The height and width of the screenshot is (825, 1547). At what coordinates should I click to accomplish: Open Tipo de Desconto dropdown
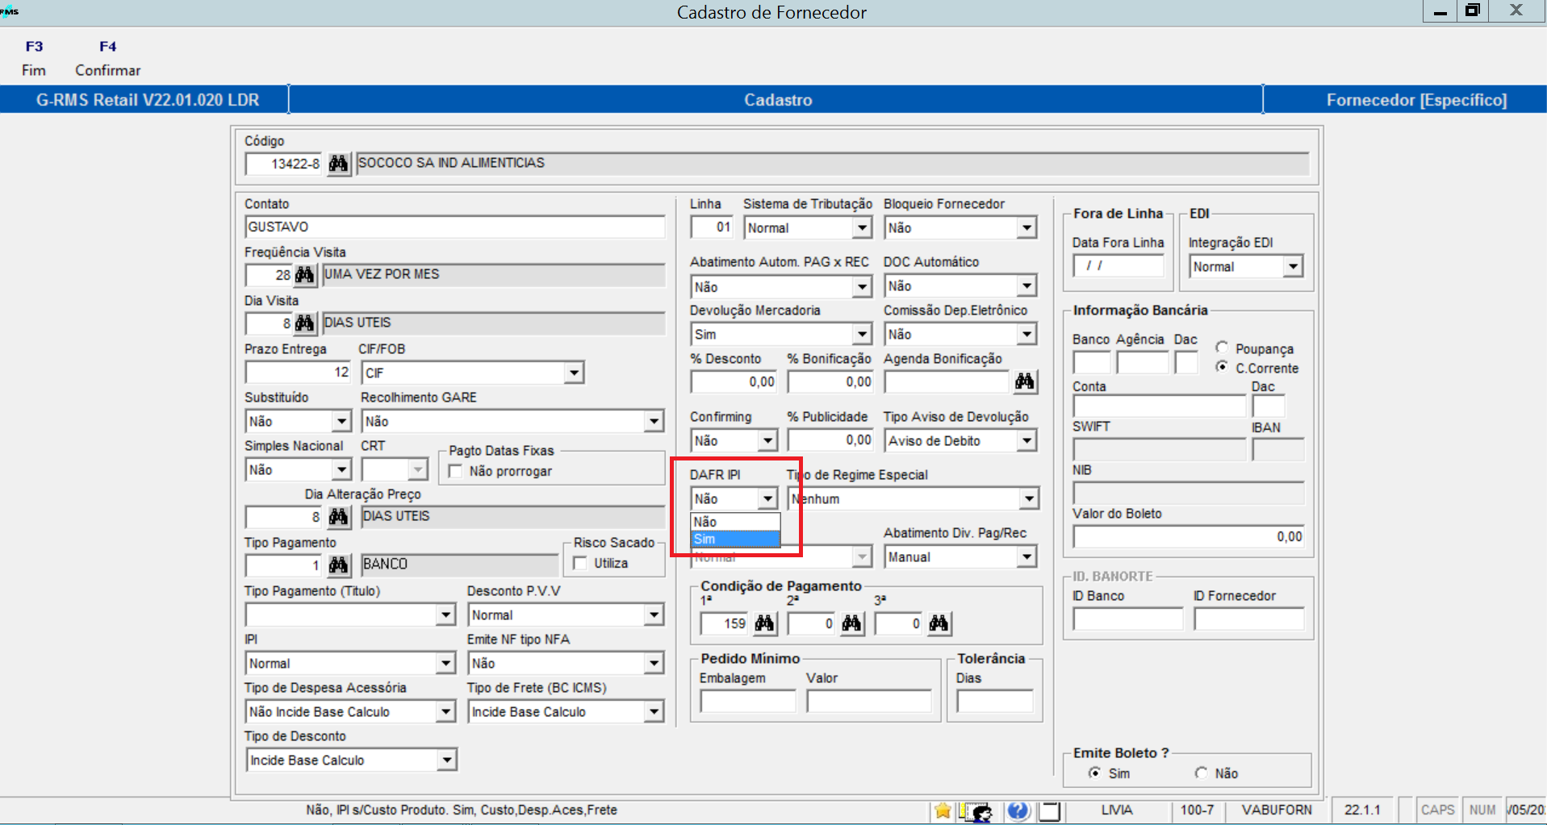(x=446, y=760)
